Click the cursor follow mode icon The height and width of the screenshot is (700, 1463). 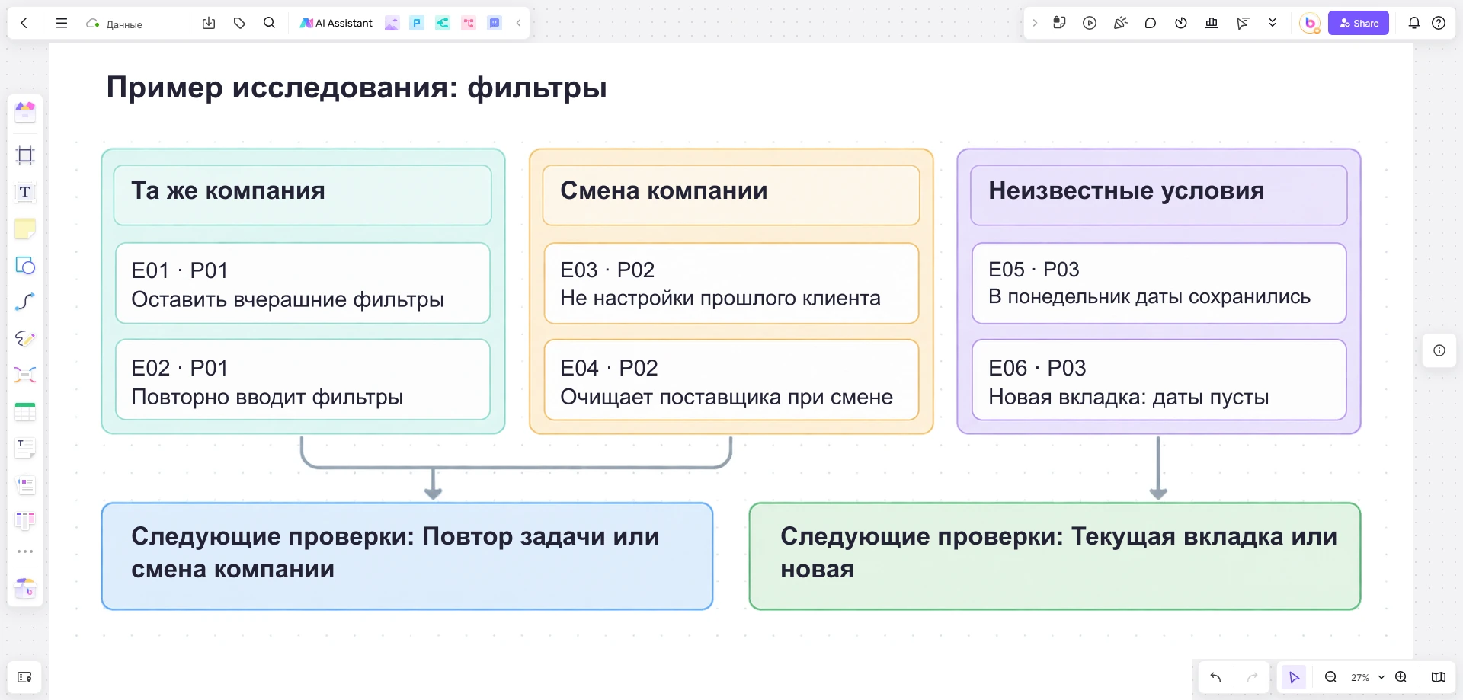click(x=1242, y=23)
